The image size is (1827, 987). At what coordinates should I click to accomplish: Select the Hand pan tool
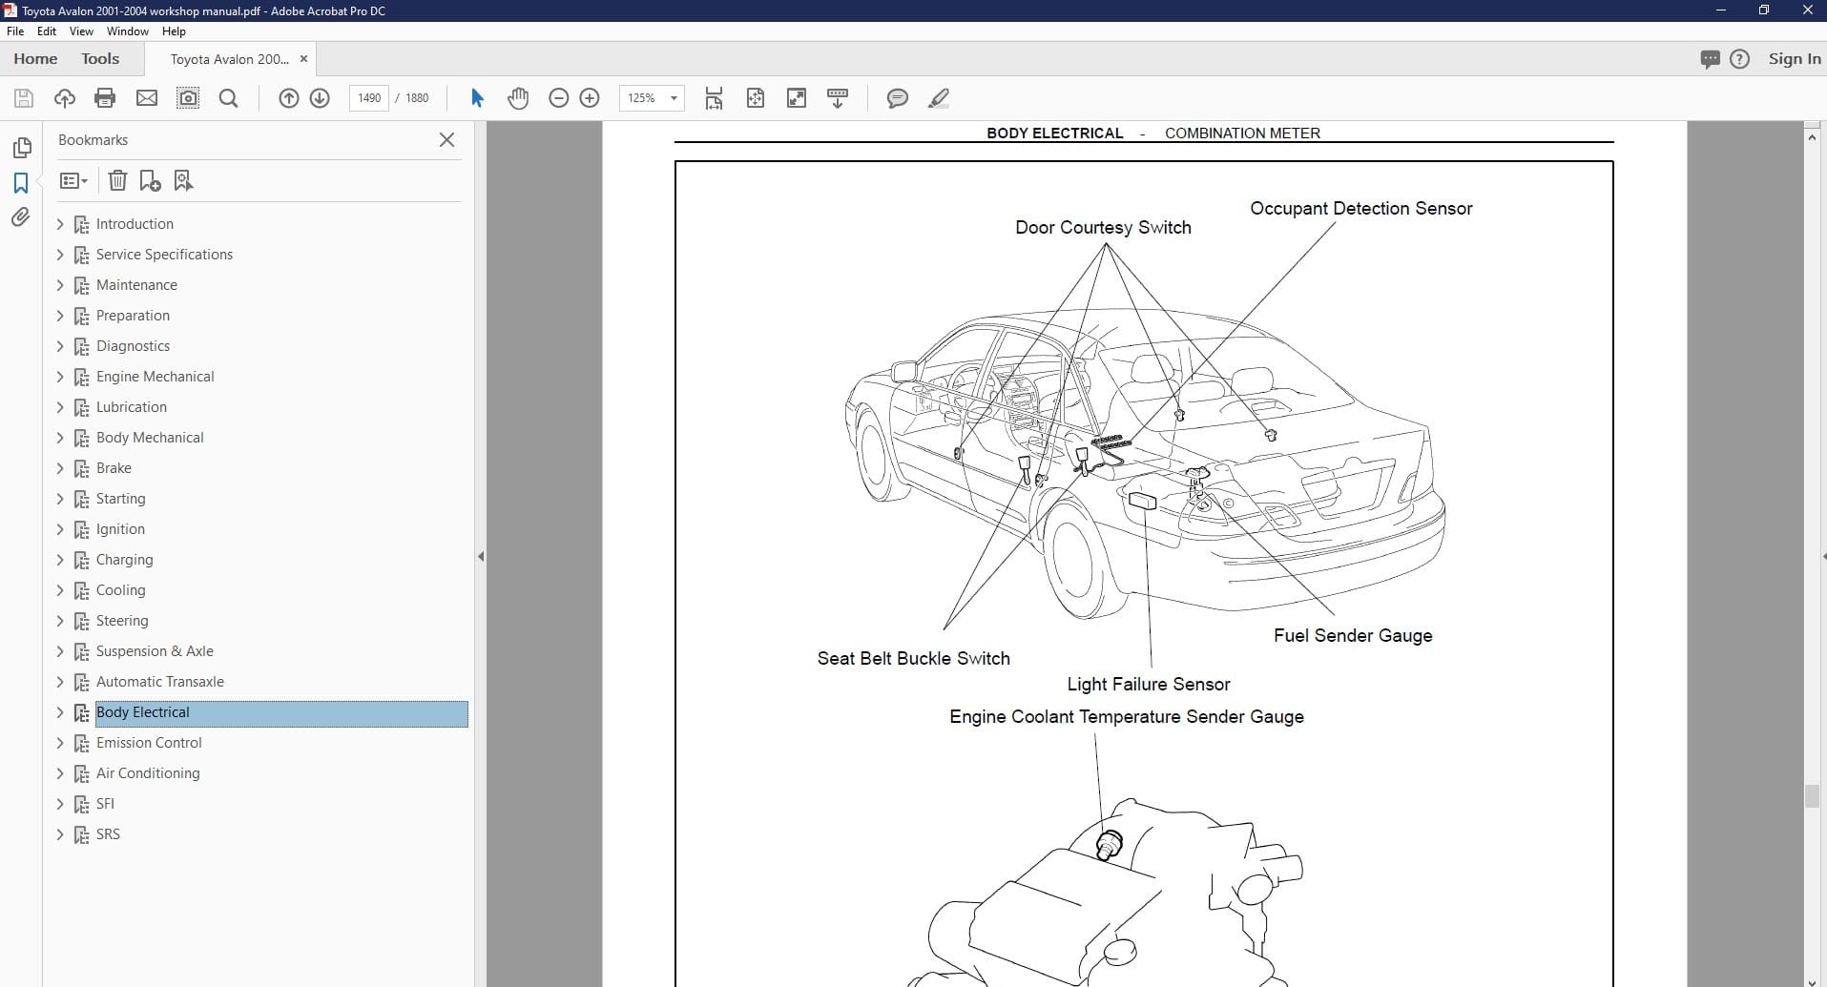[518, 98]
